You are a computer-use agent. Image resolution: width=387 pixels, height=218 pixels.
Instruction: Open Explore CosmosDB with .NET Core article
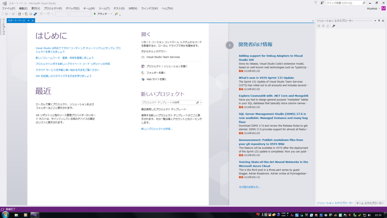click(x=274, y=96)
